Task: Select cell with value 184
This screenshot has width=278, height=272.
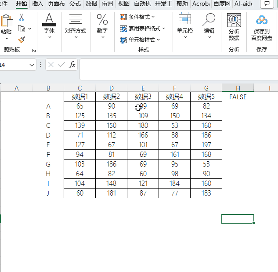Action: (175, 184)
